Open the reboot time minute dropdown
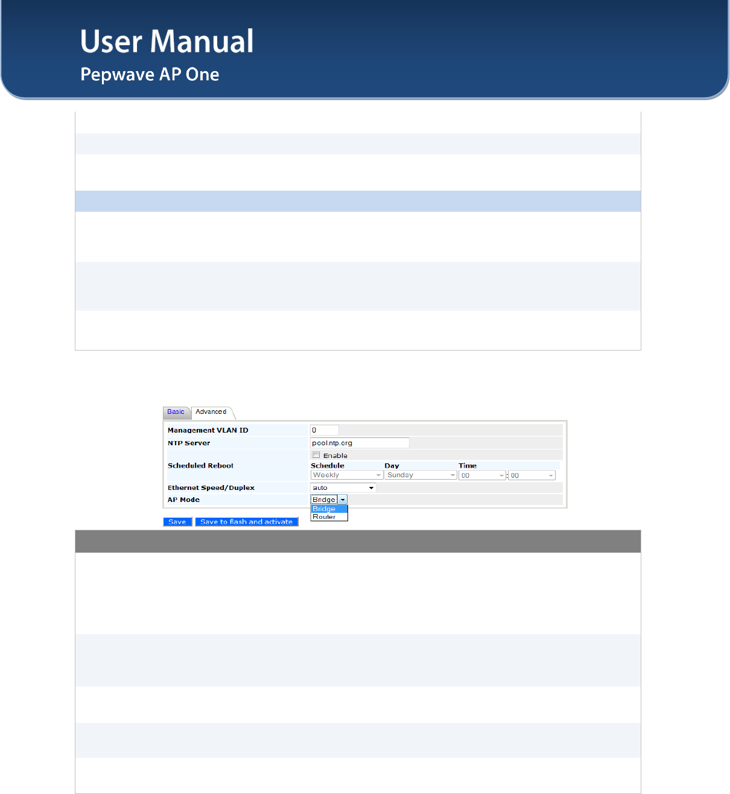This screenshot has height=794, width=730. (x=532, y=475)
